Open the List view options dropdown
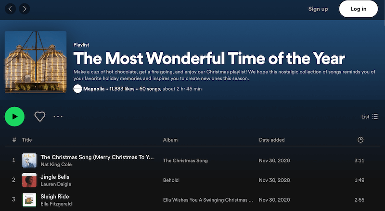Screen dimensions: 385x211 (x=370, y=116)
